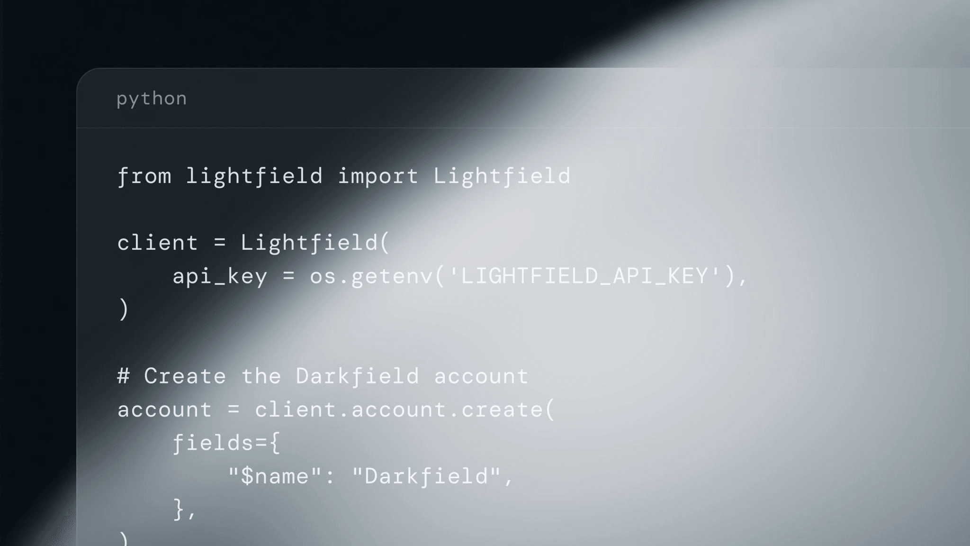Viewport: 970px width, 546px height.
Task: Click the closing brace '},' line
Action: (x=184, y=510)
